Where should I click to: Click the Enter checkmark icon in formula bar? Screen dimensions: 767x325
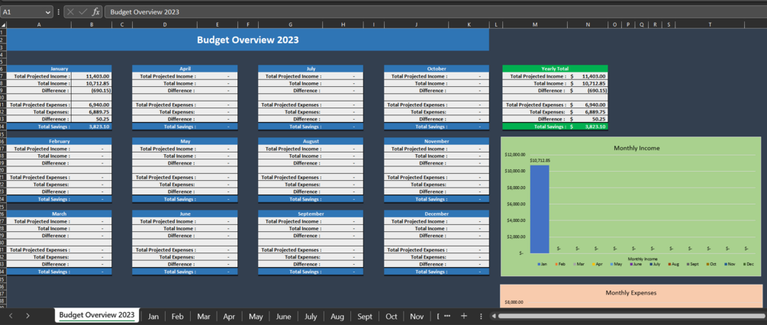tap(83, 11)
